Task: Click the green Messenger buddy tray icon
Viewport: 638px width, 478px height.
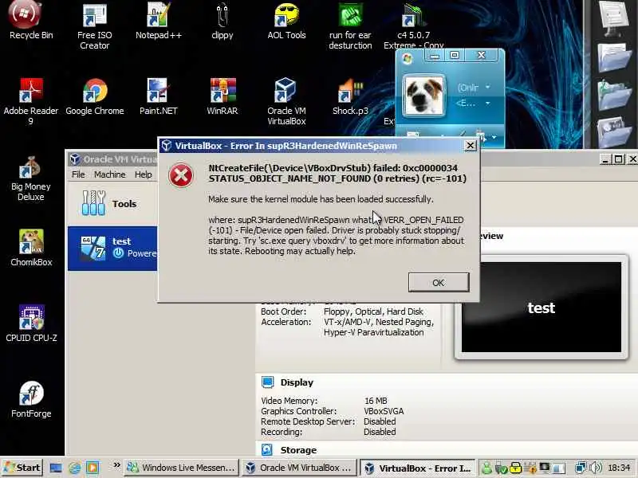Action: [486, 468]
